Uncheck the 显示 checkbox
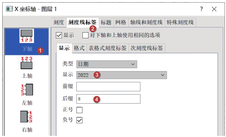 [x=59, y=35]
